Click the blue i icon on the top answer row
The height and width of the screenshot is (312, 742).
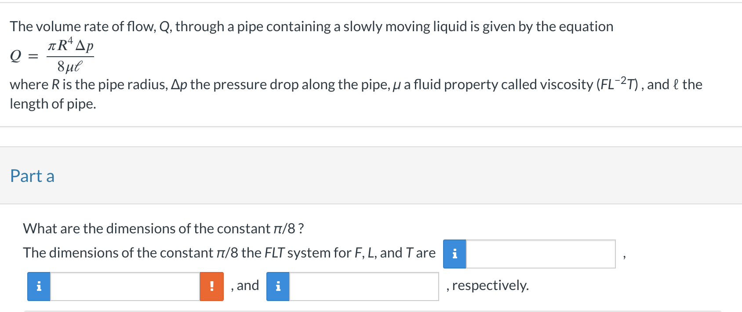(456, 254)
